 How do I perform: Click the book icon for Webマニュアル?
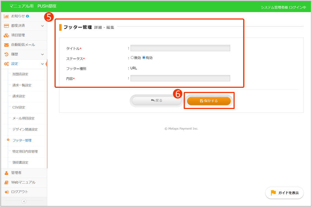tap(6, 182)
